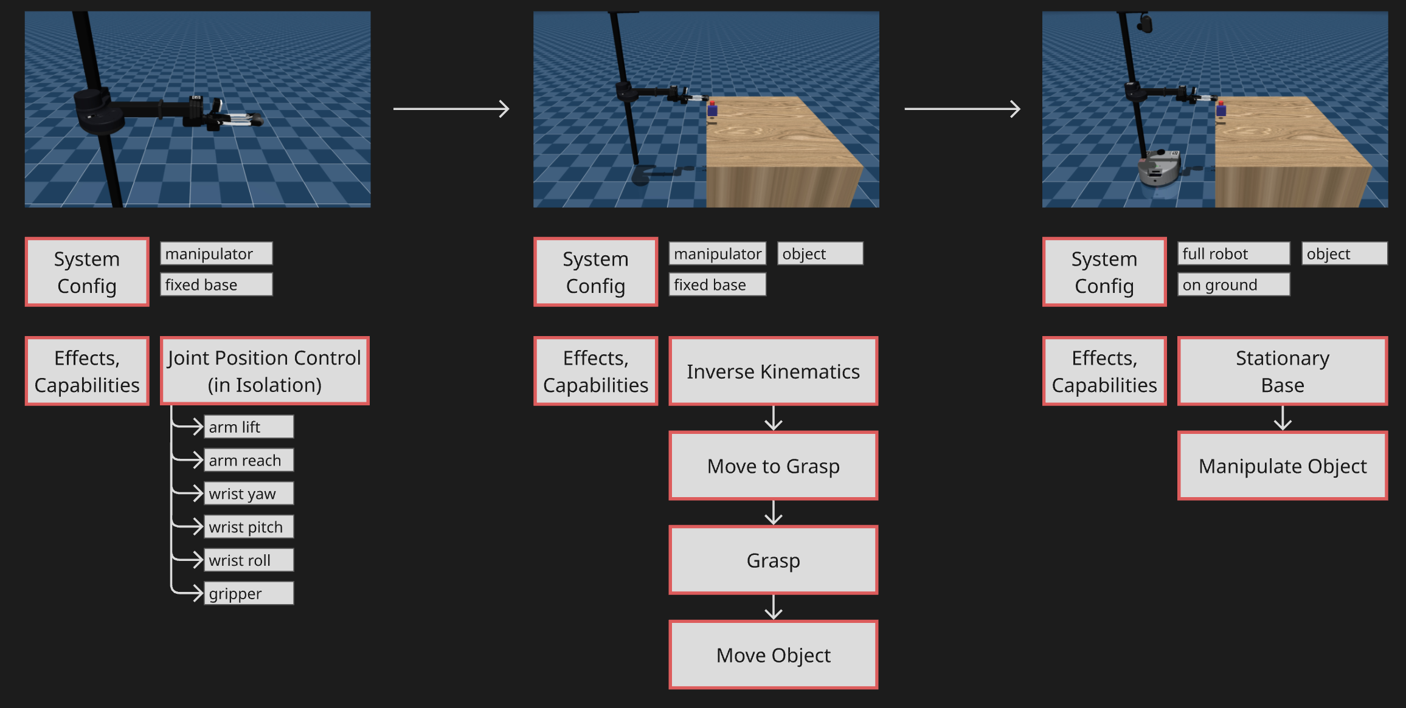This screenshot has width=1406, height=708.
Task: Click the manipulator-only simulation thumbnail
Action: click(198, 109)
